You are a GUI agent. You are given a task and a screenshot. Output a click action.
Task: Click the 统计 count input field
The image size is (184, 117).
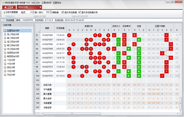point(47,12)
